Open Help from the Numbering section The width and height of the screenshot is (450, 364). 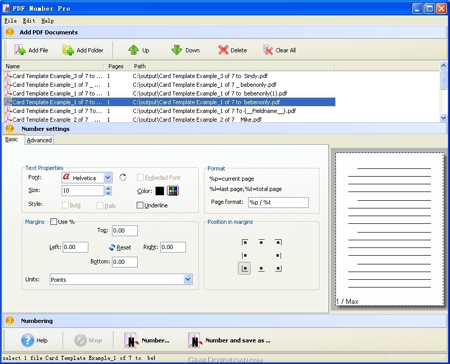pos(34,340)
